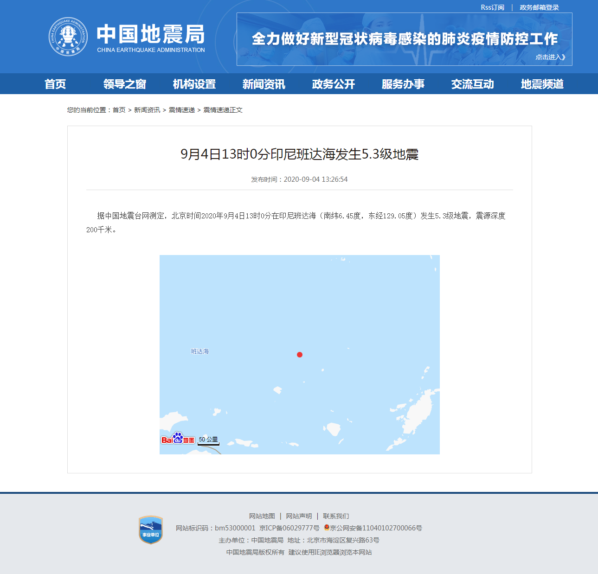Image resolution: width=598 pixels, height=574 pixels.
Task: Open the 网站地图 footer link
Action: (x=262, y=516)
